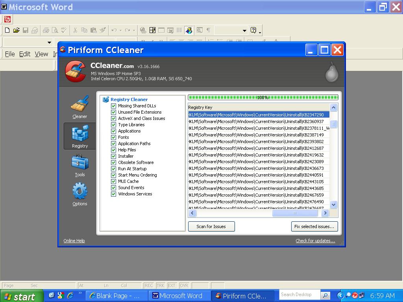Toggle Application Paths checkbox
The image size is (403, 302).
[x=113, y=144]
